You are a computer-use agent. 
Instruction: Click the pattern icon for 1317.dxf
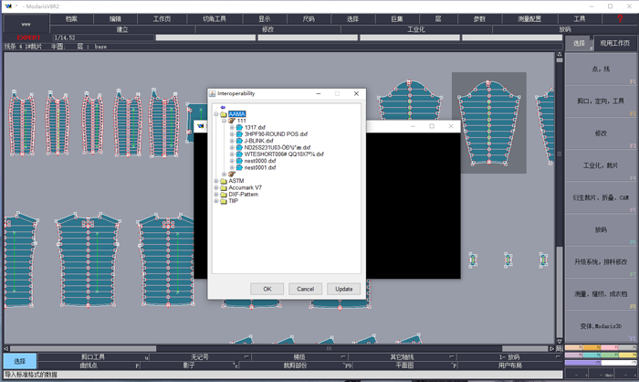(239, 127)
